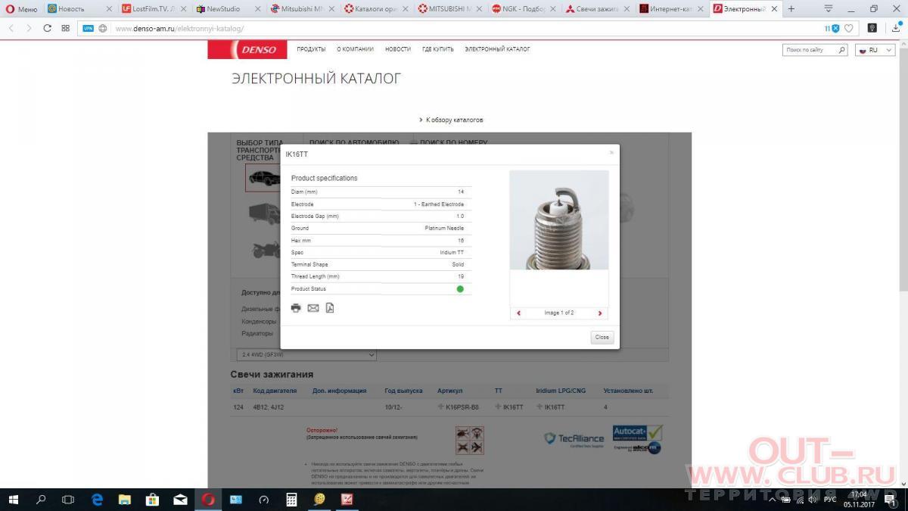Switch the РУС input language indicator
The height and width of the screenshot is (511, 908).
pos(830,500)
